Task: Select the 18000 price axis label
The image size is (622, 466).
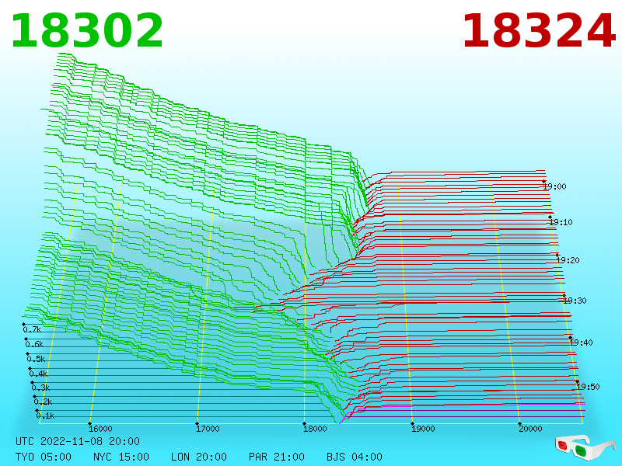Action: 315,429
